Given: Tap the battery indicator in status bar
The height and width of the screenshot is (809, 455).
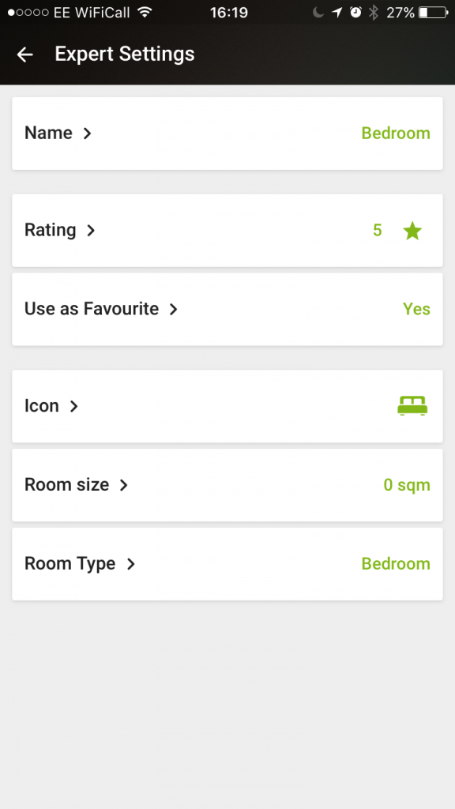Looking at the screenshot, I should pyautogui.click(x=434, y=12).
